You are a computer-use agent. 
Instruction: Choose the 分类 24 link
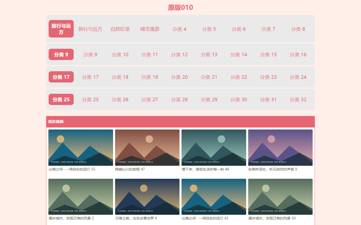click(298, 77)
